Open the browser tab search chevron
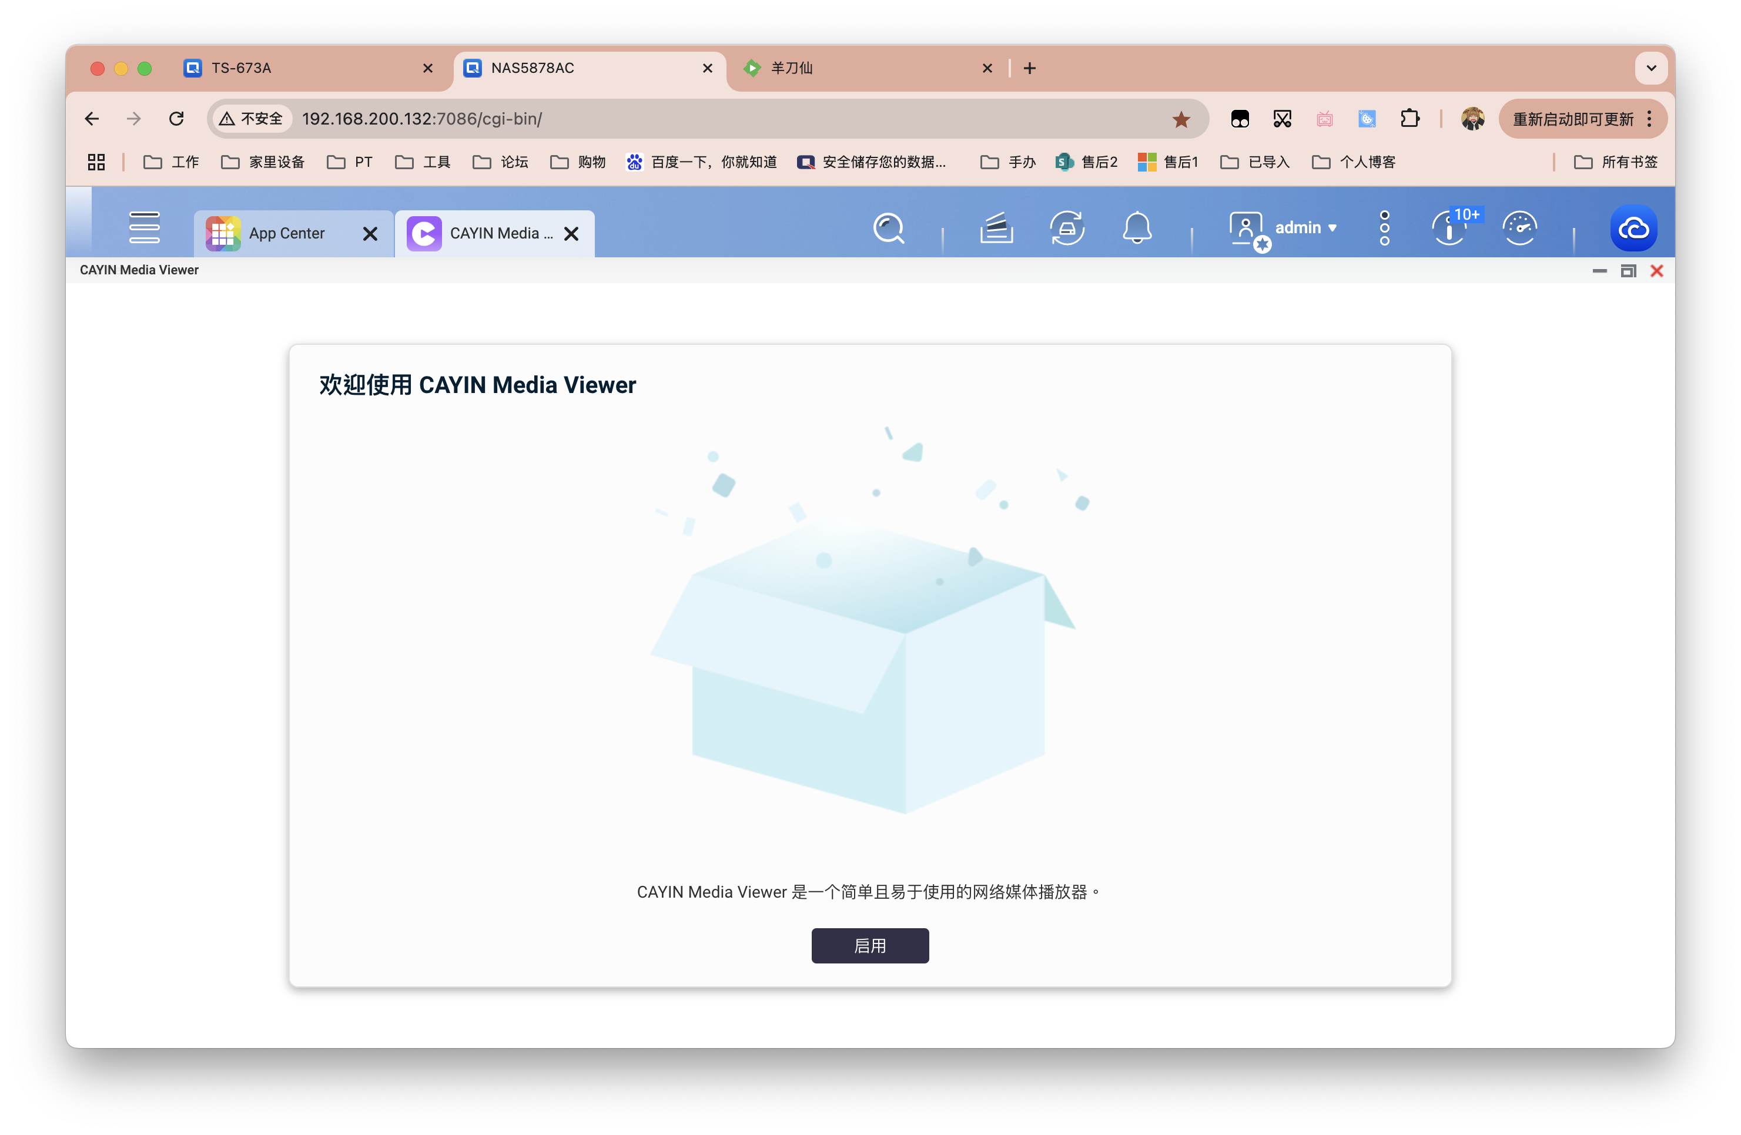This screenshot has height=1135, width=1741. tap(1650, 68)
